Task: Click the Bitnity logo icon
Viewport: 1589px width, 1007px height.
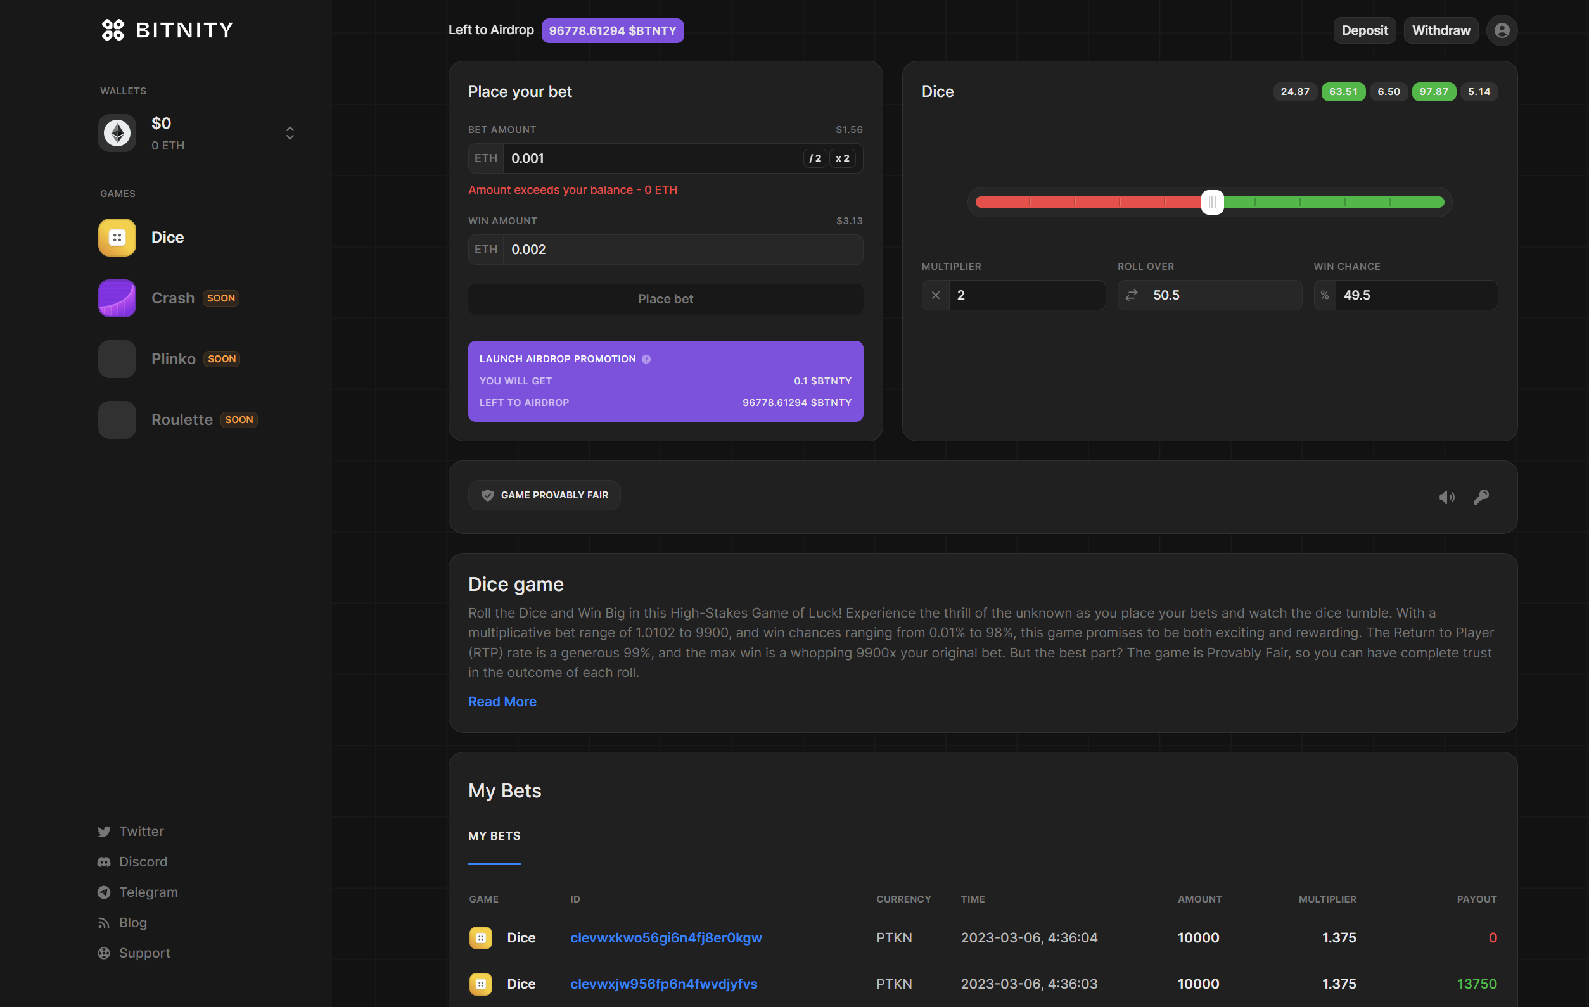Action: (x=113, y=30)
